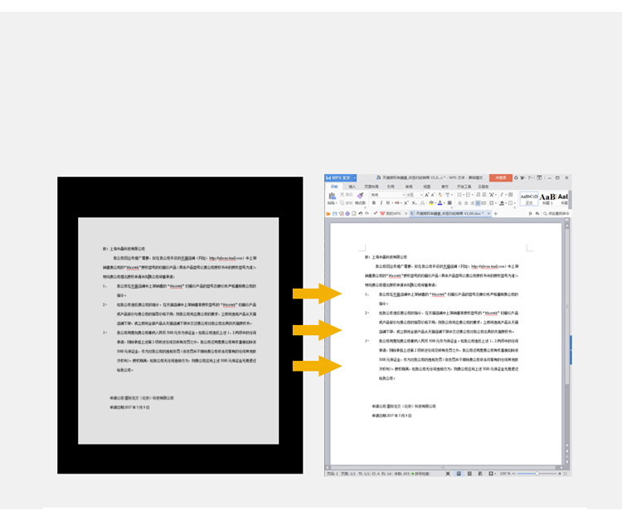The height and width of the screenshot is (520, 622).
Task: Expand the paragraph shading dropdown
Action: 506,202
